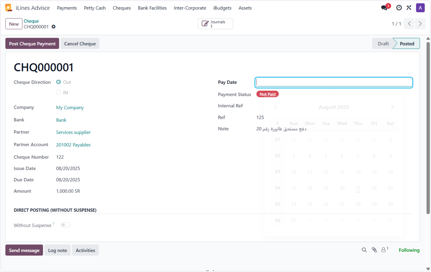Click the Ref value 125
This screenshot has height=272, width=431.
click(260, 117)
